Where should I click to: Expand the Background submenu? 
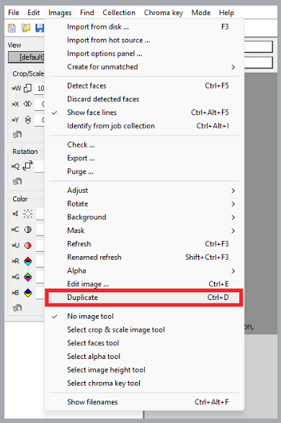click(144, 217)
